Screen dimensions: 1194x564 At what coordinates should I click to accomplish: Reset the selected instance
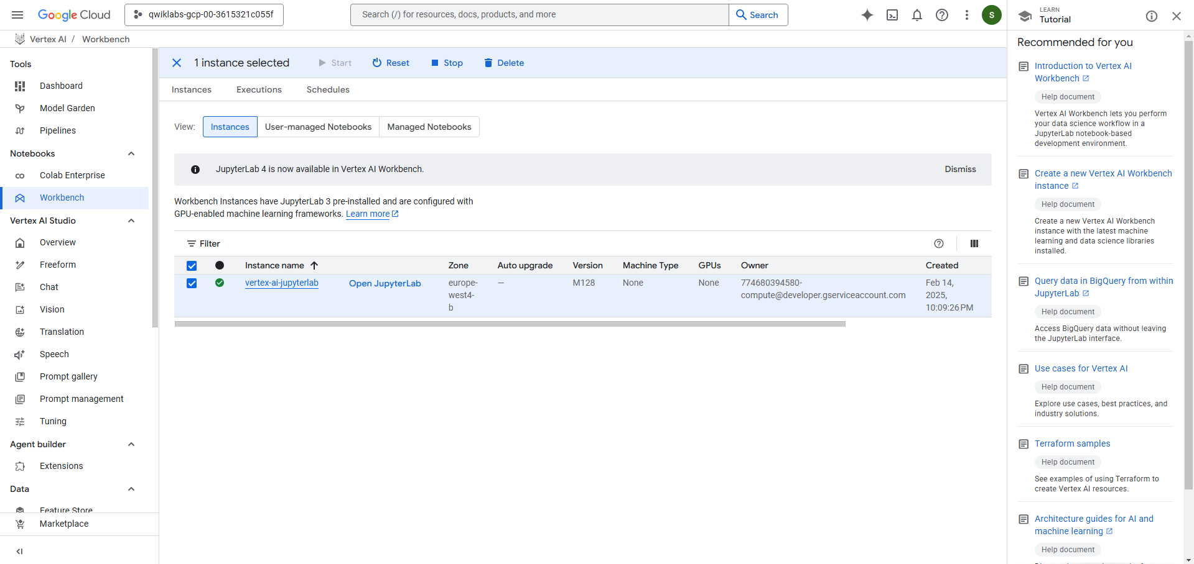coord(391,63)
